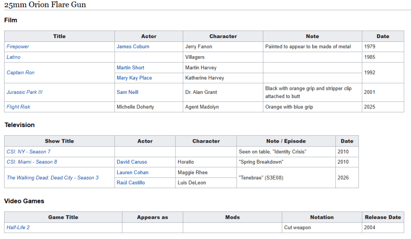Open Lauren Cohan actor page
Image resolution: width=411 pixels, height=239 pixels.
pos(132,172)
